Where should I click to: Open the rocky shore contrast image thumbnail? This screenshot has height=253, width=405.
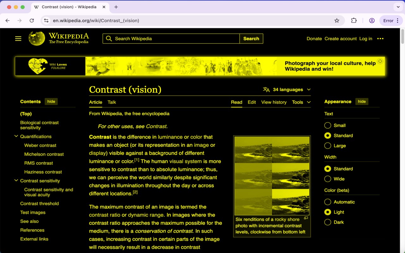(x=272, y=176)
